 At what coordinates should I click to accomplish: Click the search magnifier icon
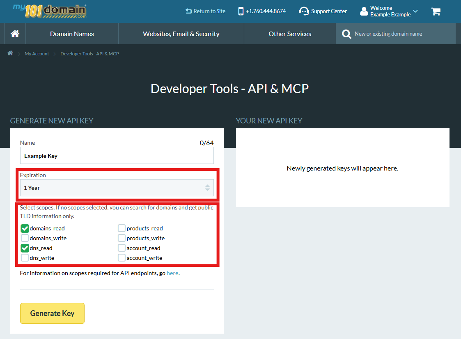346,34
